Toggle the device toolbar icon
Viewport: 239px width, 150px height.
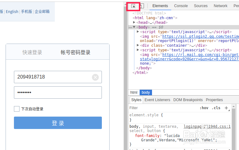142,6
